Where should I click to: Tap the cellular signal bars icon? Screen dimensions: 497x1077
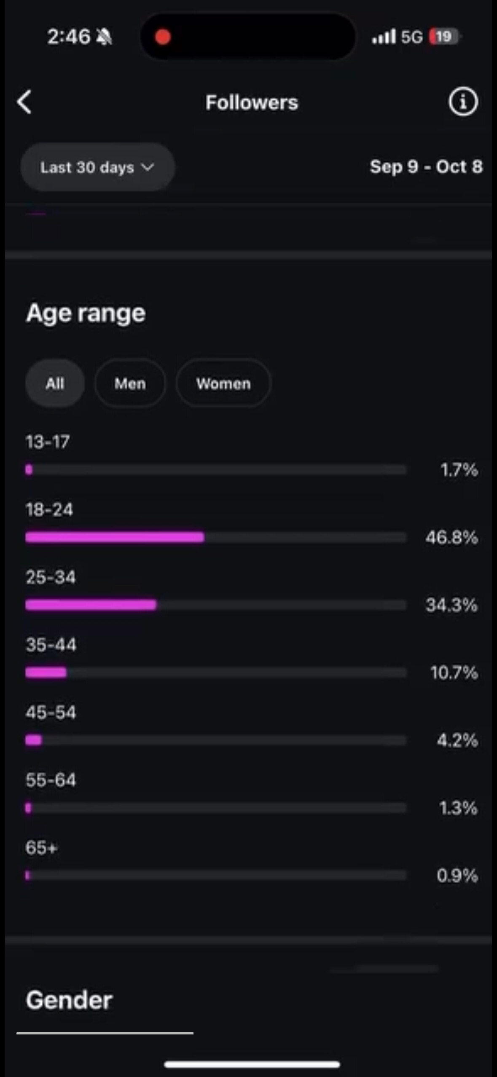(x=384, y=37)
